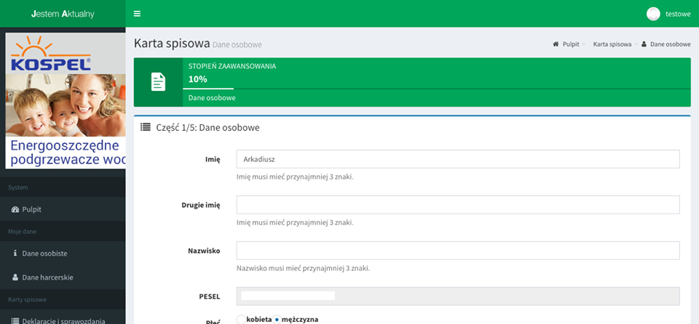
Task: Select the kobieta radio button
Action: click(x=241, y=320)
